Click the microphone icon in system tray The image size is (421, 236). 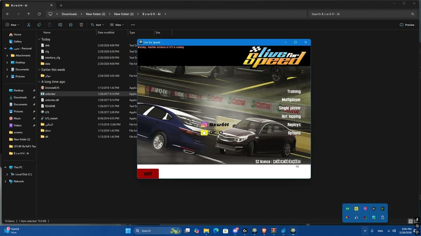tap(372, 231)
